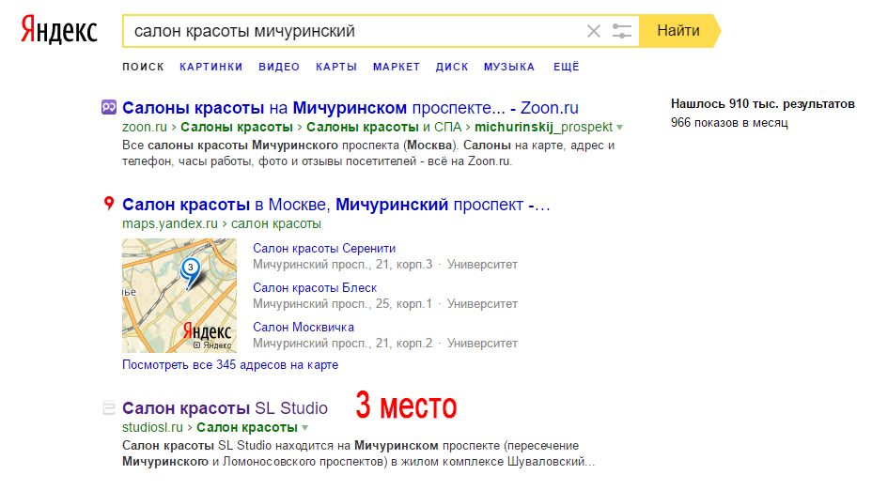Open Салон Москвичка link
872x490 pixels.
click(304, 328)
